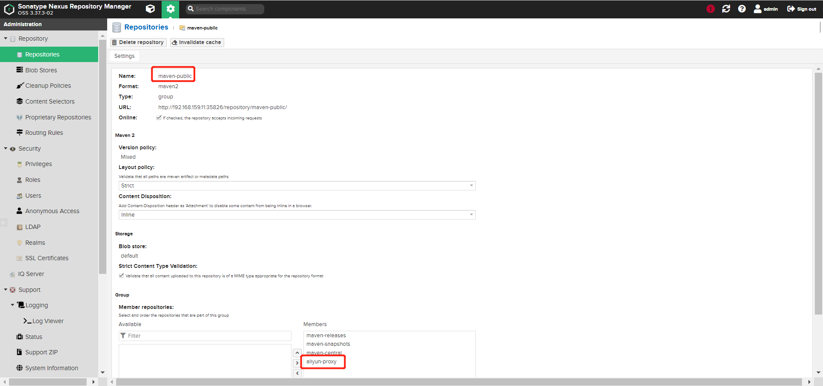Screen dimensions: 823x386
Task: Open the Help question mark icon
Action: 742,9
